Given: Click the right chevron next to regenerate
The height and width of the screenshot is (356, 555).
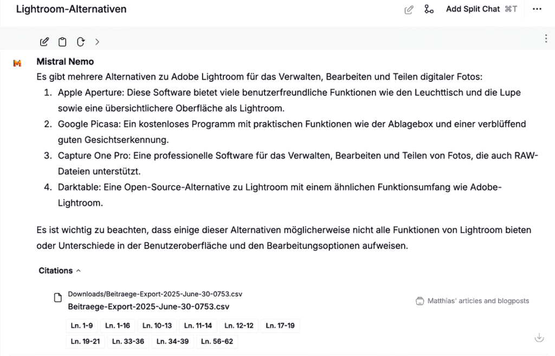Looking at the screenshot, I should 98,42.
